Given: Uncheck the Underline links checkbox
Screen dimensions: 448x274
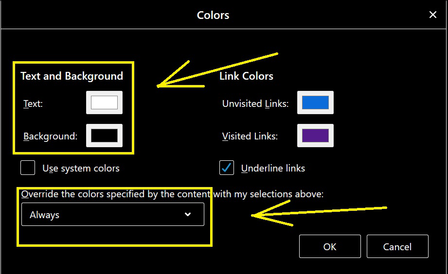Looking at the screenshot, I should click(227, 168).
